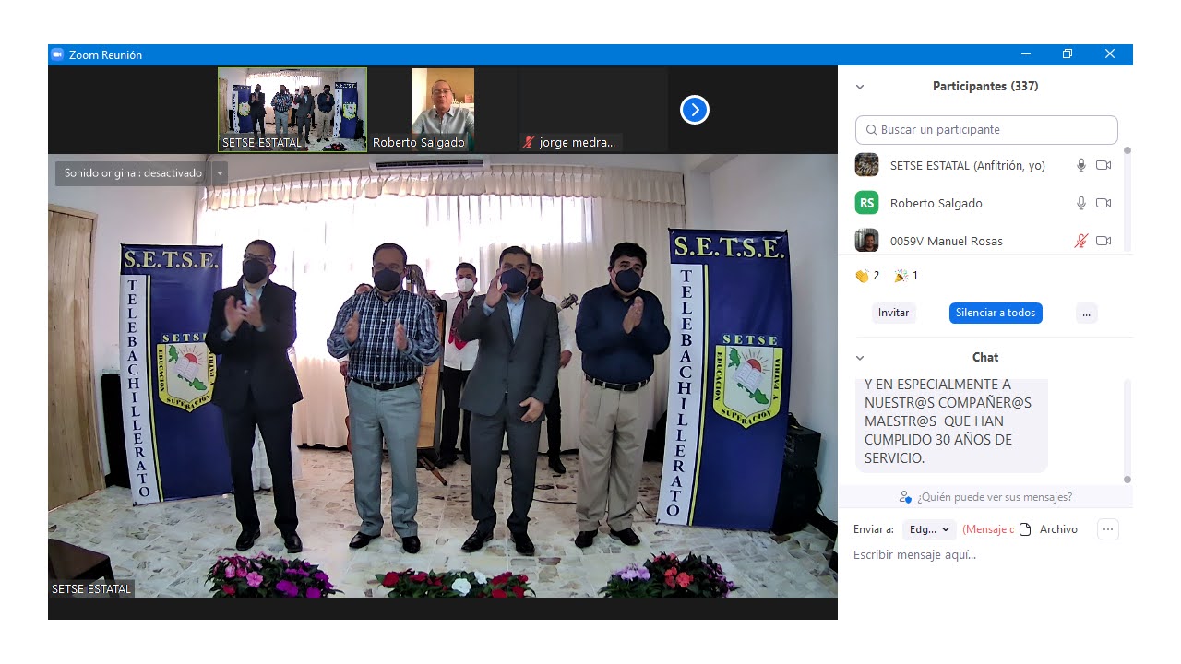Screen dimensions: 1181x664
Task: Click the who-can-see-messages person icon
Action: [905, 497]
